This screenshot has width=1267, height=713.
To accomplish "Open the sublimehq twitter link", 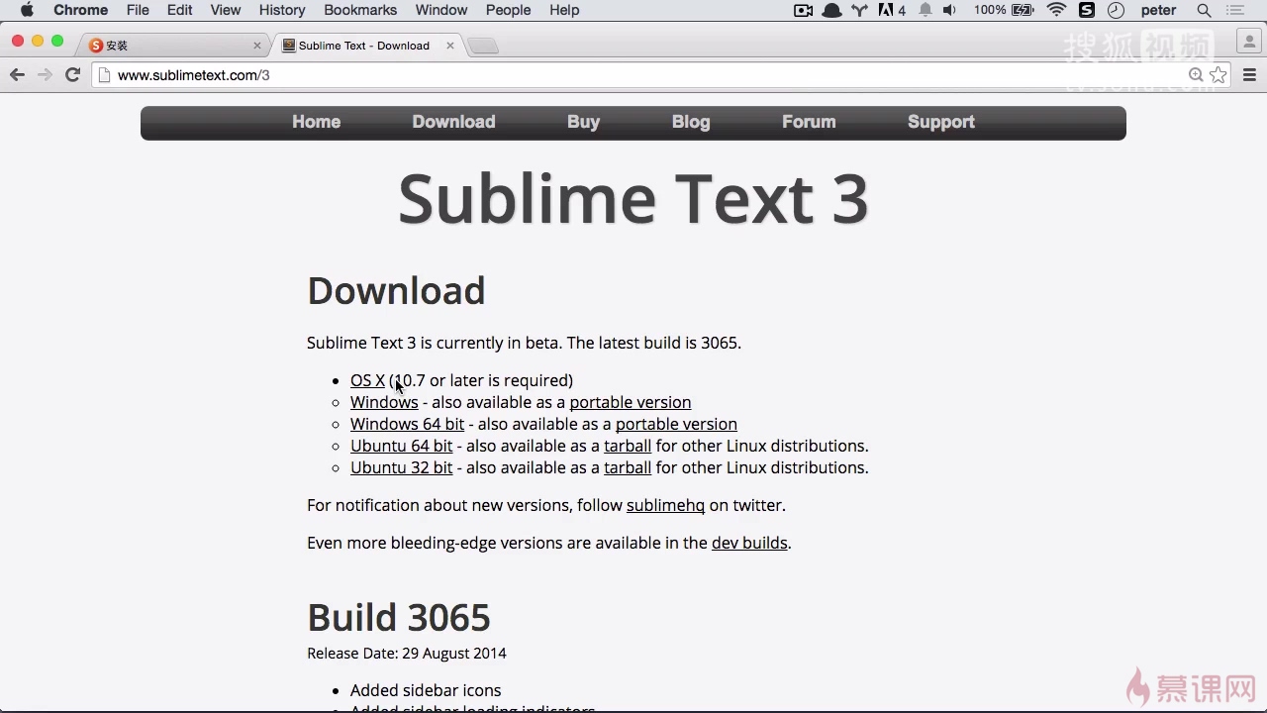I will [x=665, y=505].
